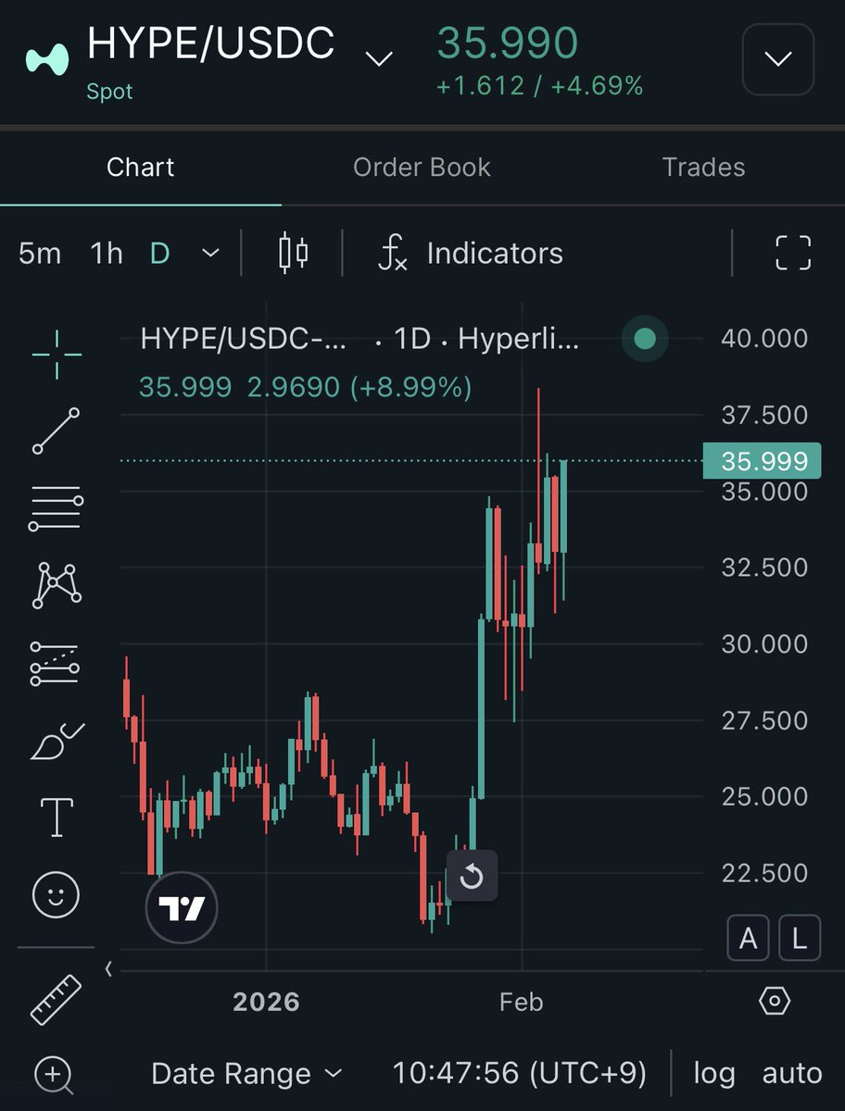Toggle the green live status indicator
Image resolution: width=845 pixels, height=1111 pixels.
point(645,339)
